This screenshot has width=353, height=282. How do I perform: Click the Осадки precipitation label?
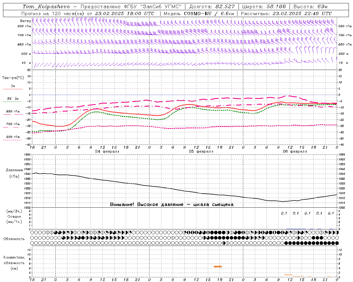coord(14,216)
